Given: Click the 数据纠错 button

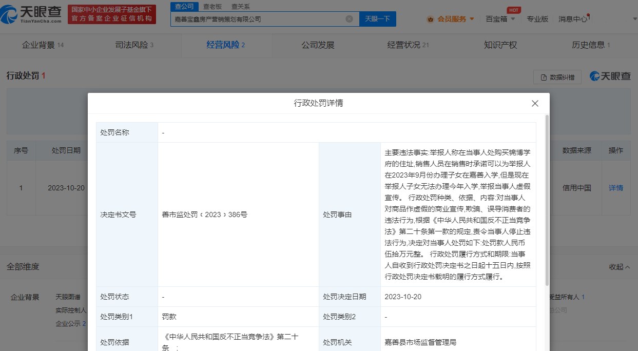Looking at the screenshot, I should pyautogui.click(x=557, y=77).
